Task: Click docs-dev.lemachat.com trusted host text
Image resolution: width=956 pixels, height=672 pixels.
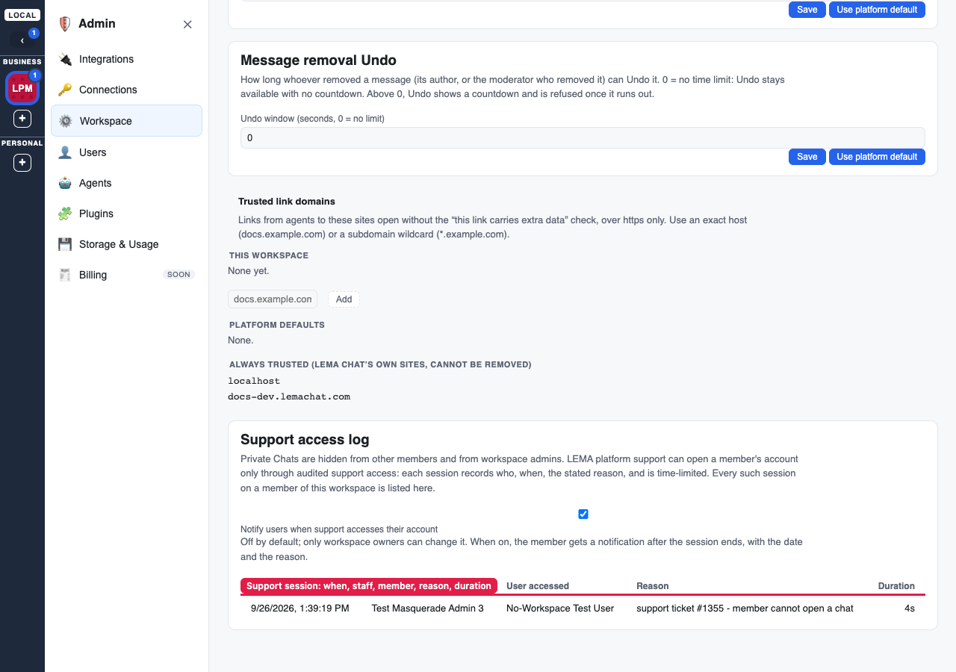Action: (289, 396)
